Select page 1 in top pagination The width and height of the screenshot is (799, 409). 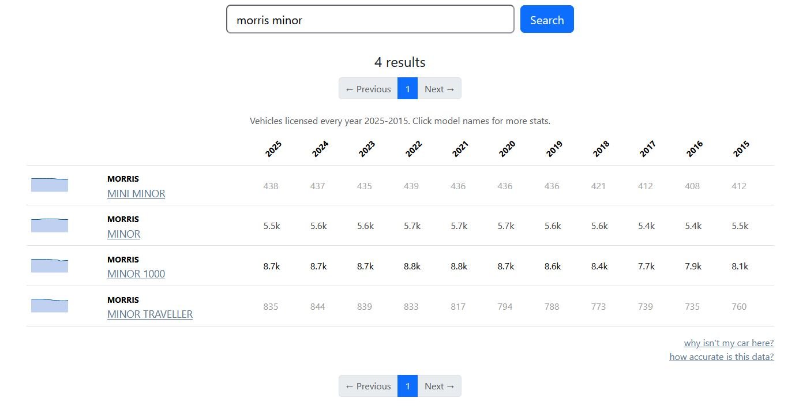pos(407,88)
